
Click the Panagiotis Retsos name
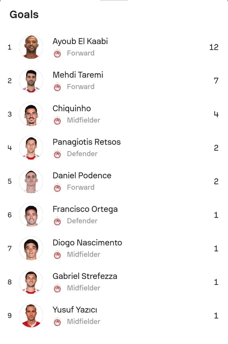pos(87,142)
